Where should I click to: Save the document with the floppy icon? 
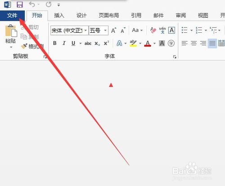(20, 4)
